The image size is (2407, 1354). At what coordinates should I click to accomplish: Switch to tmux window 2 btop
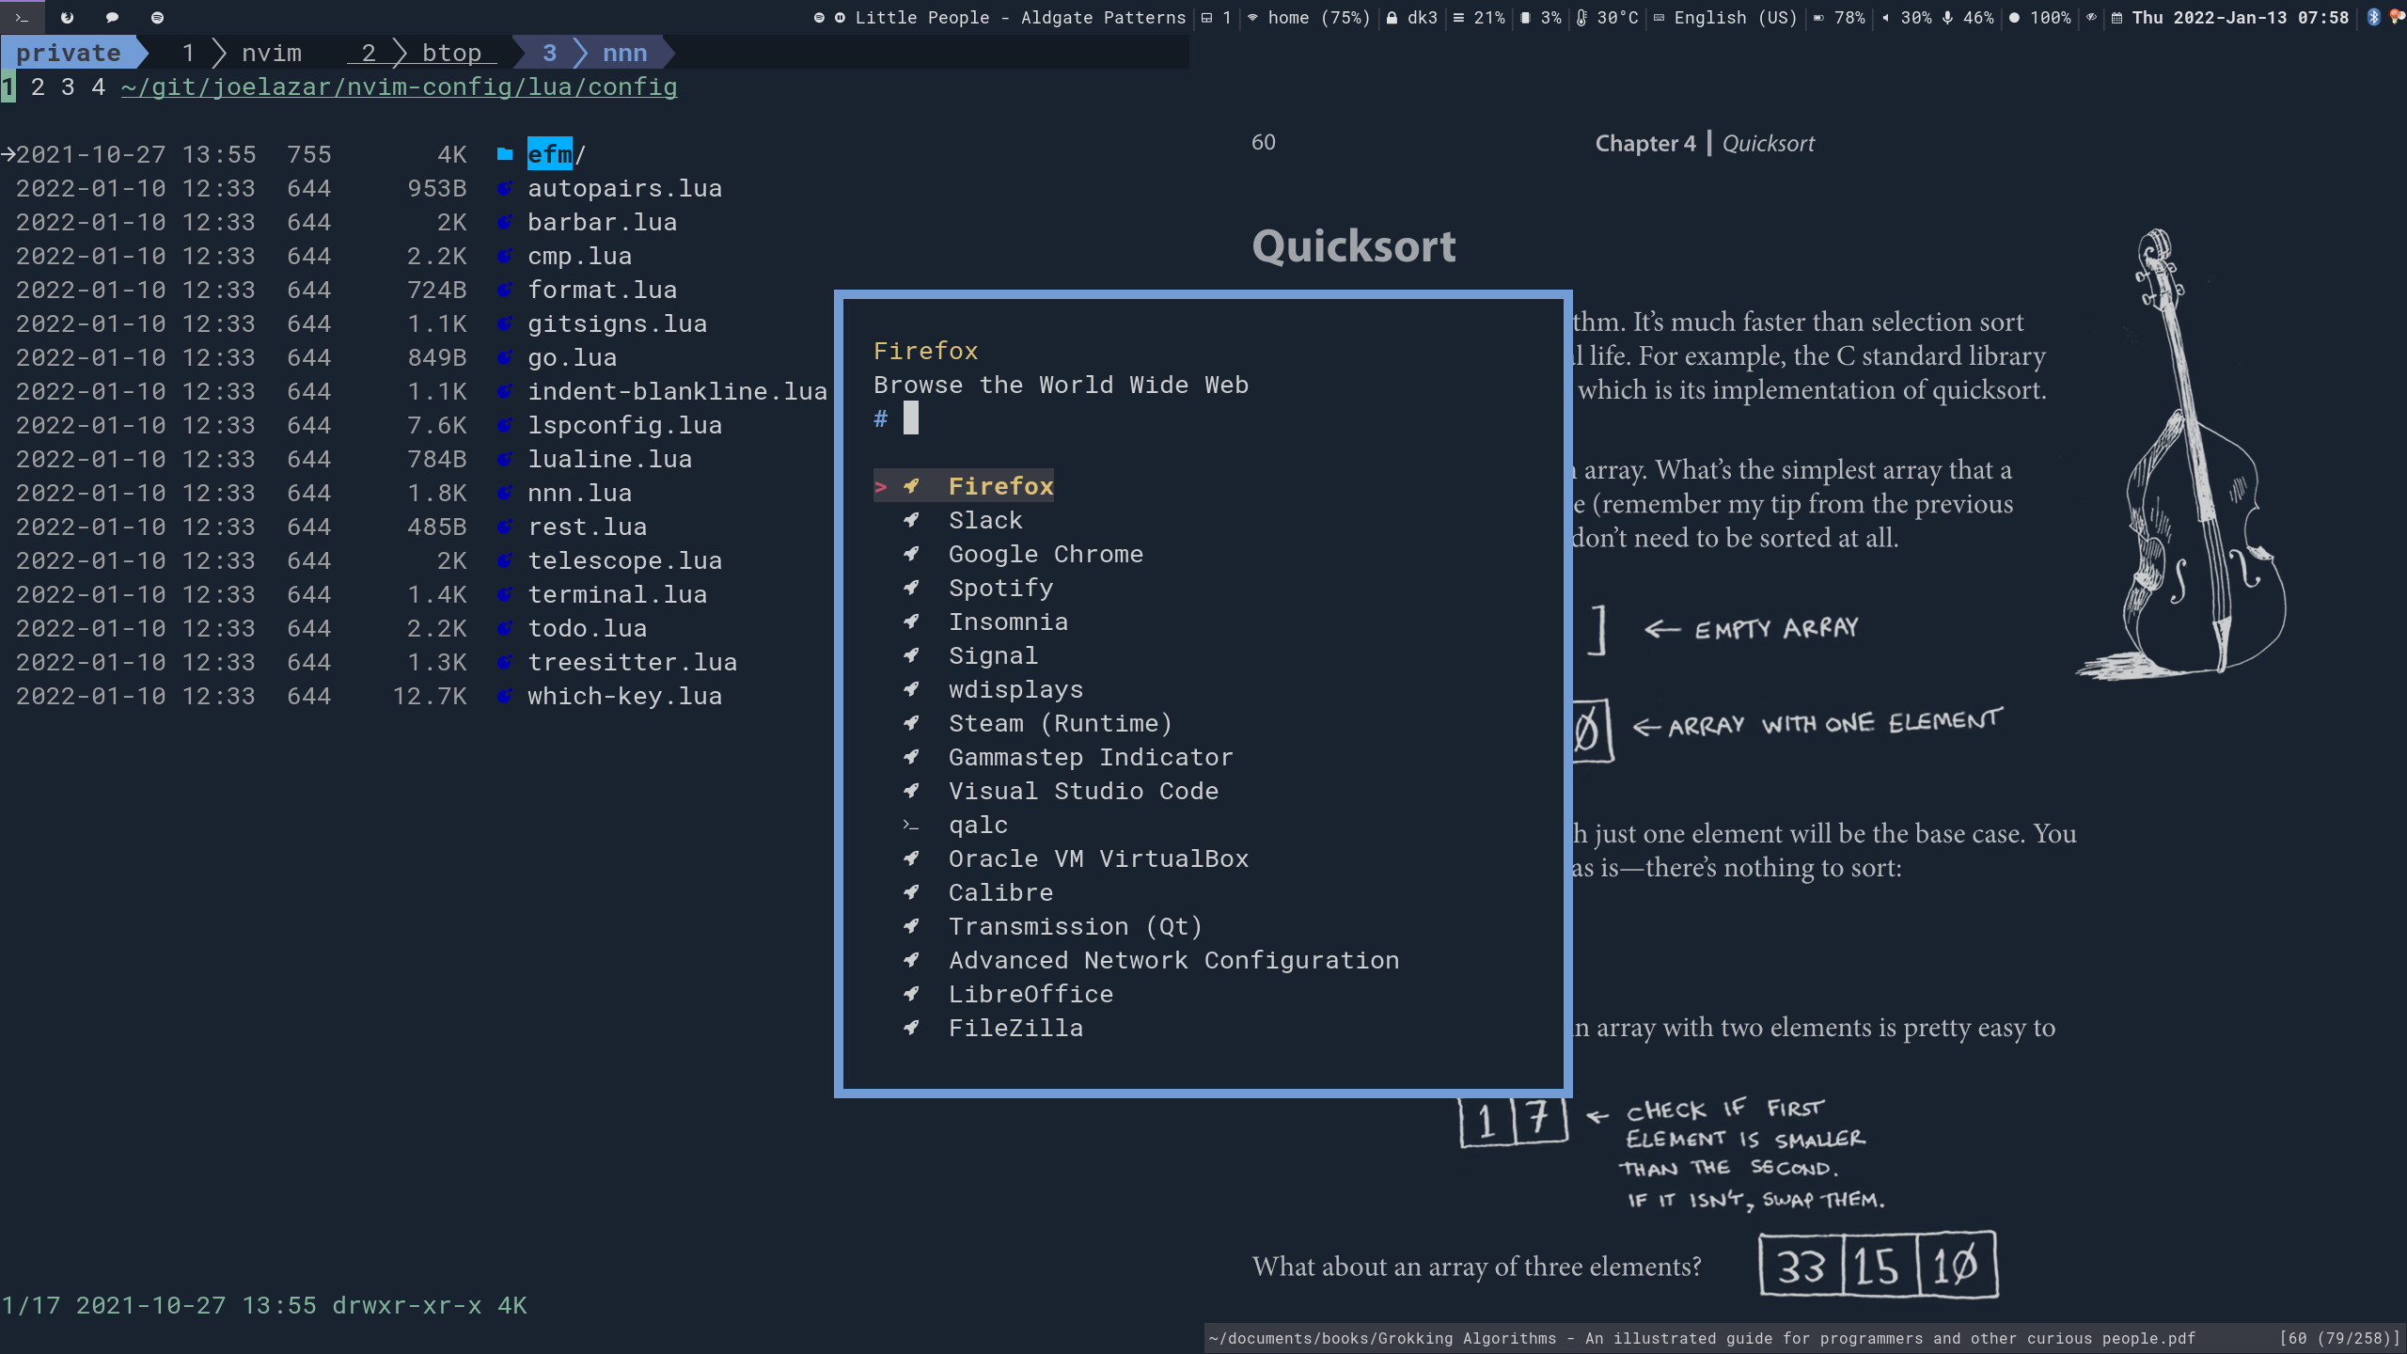tap(423, 53)
